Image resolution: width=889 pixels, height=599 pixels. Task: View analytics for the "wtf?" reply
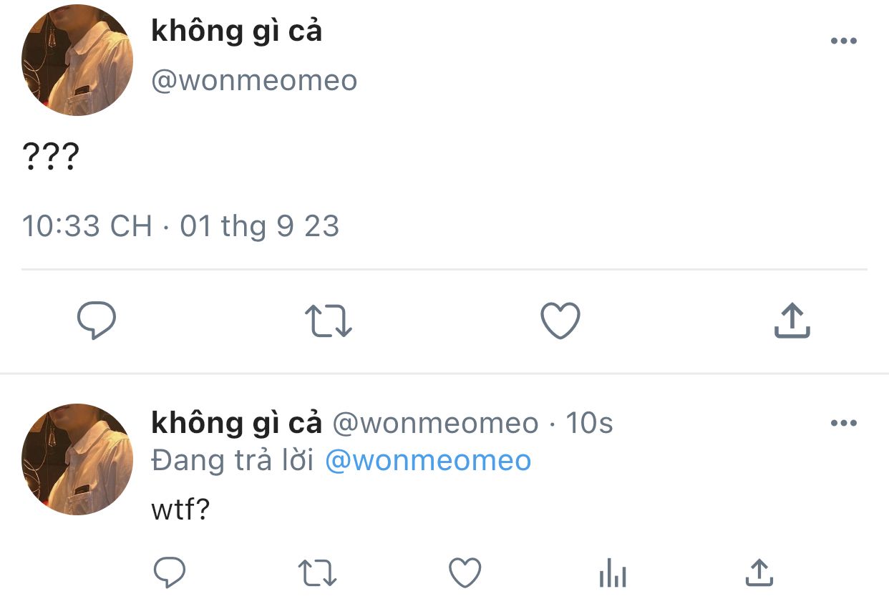[612, 574]
